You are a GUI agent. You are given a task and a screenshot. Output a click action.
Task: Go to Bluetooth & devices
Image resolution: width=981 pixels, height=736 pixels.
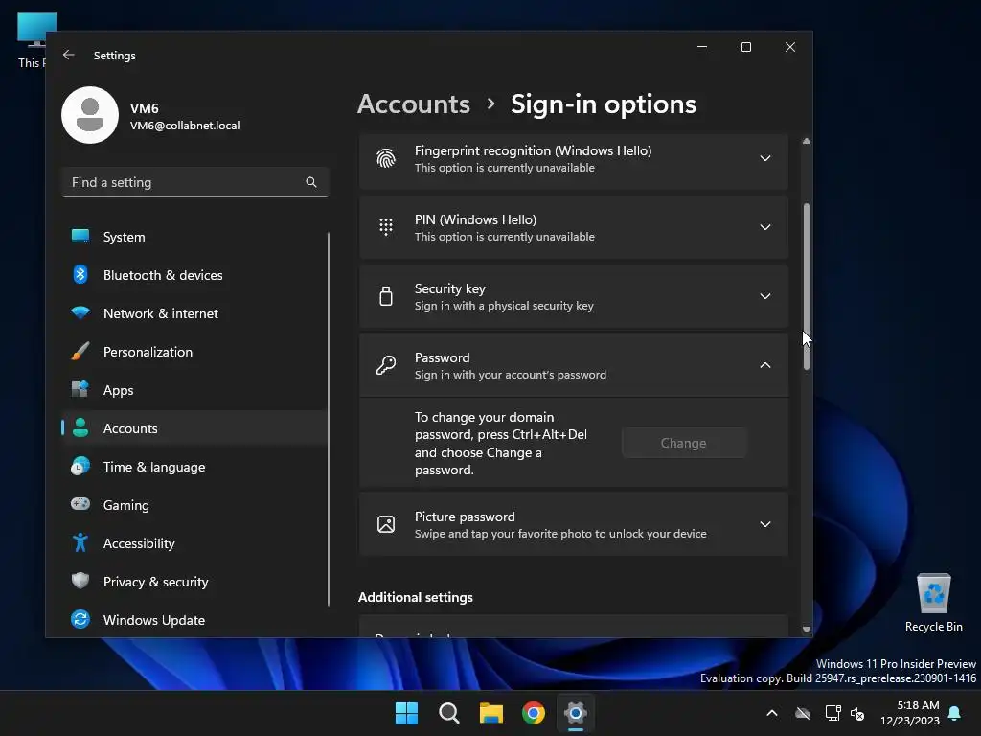pos(194,275)
